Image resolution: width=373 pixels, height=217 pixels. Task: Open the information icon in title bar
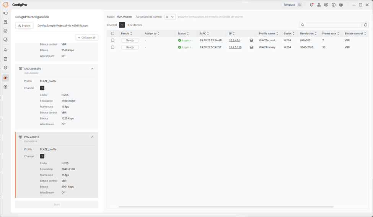pos(334,5)
